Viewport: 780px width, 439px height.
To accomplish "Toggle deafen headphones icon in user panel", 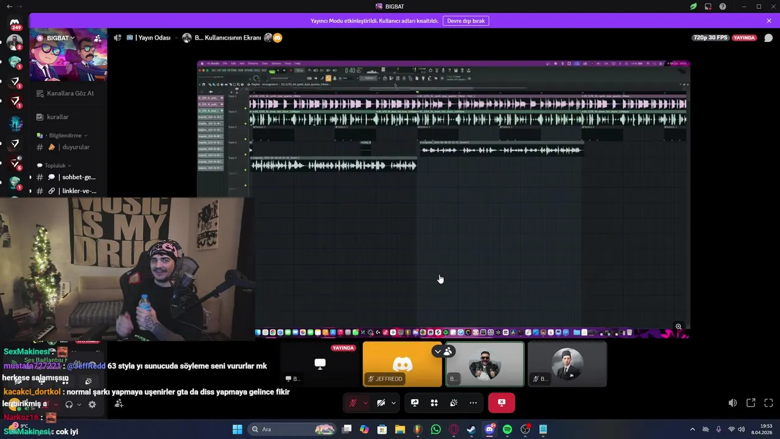I will click(69, 404).
